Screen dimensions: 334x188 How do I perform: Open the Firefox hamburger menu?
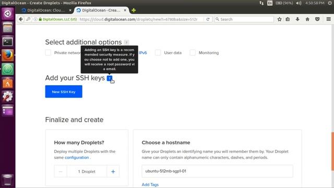328,19
